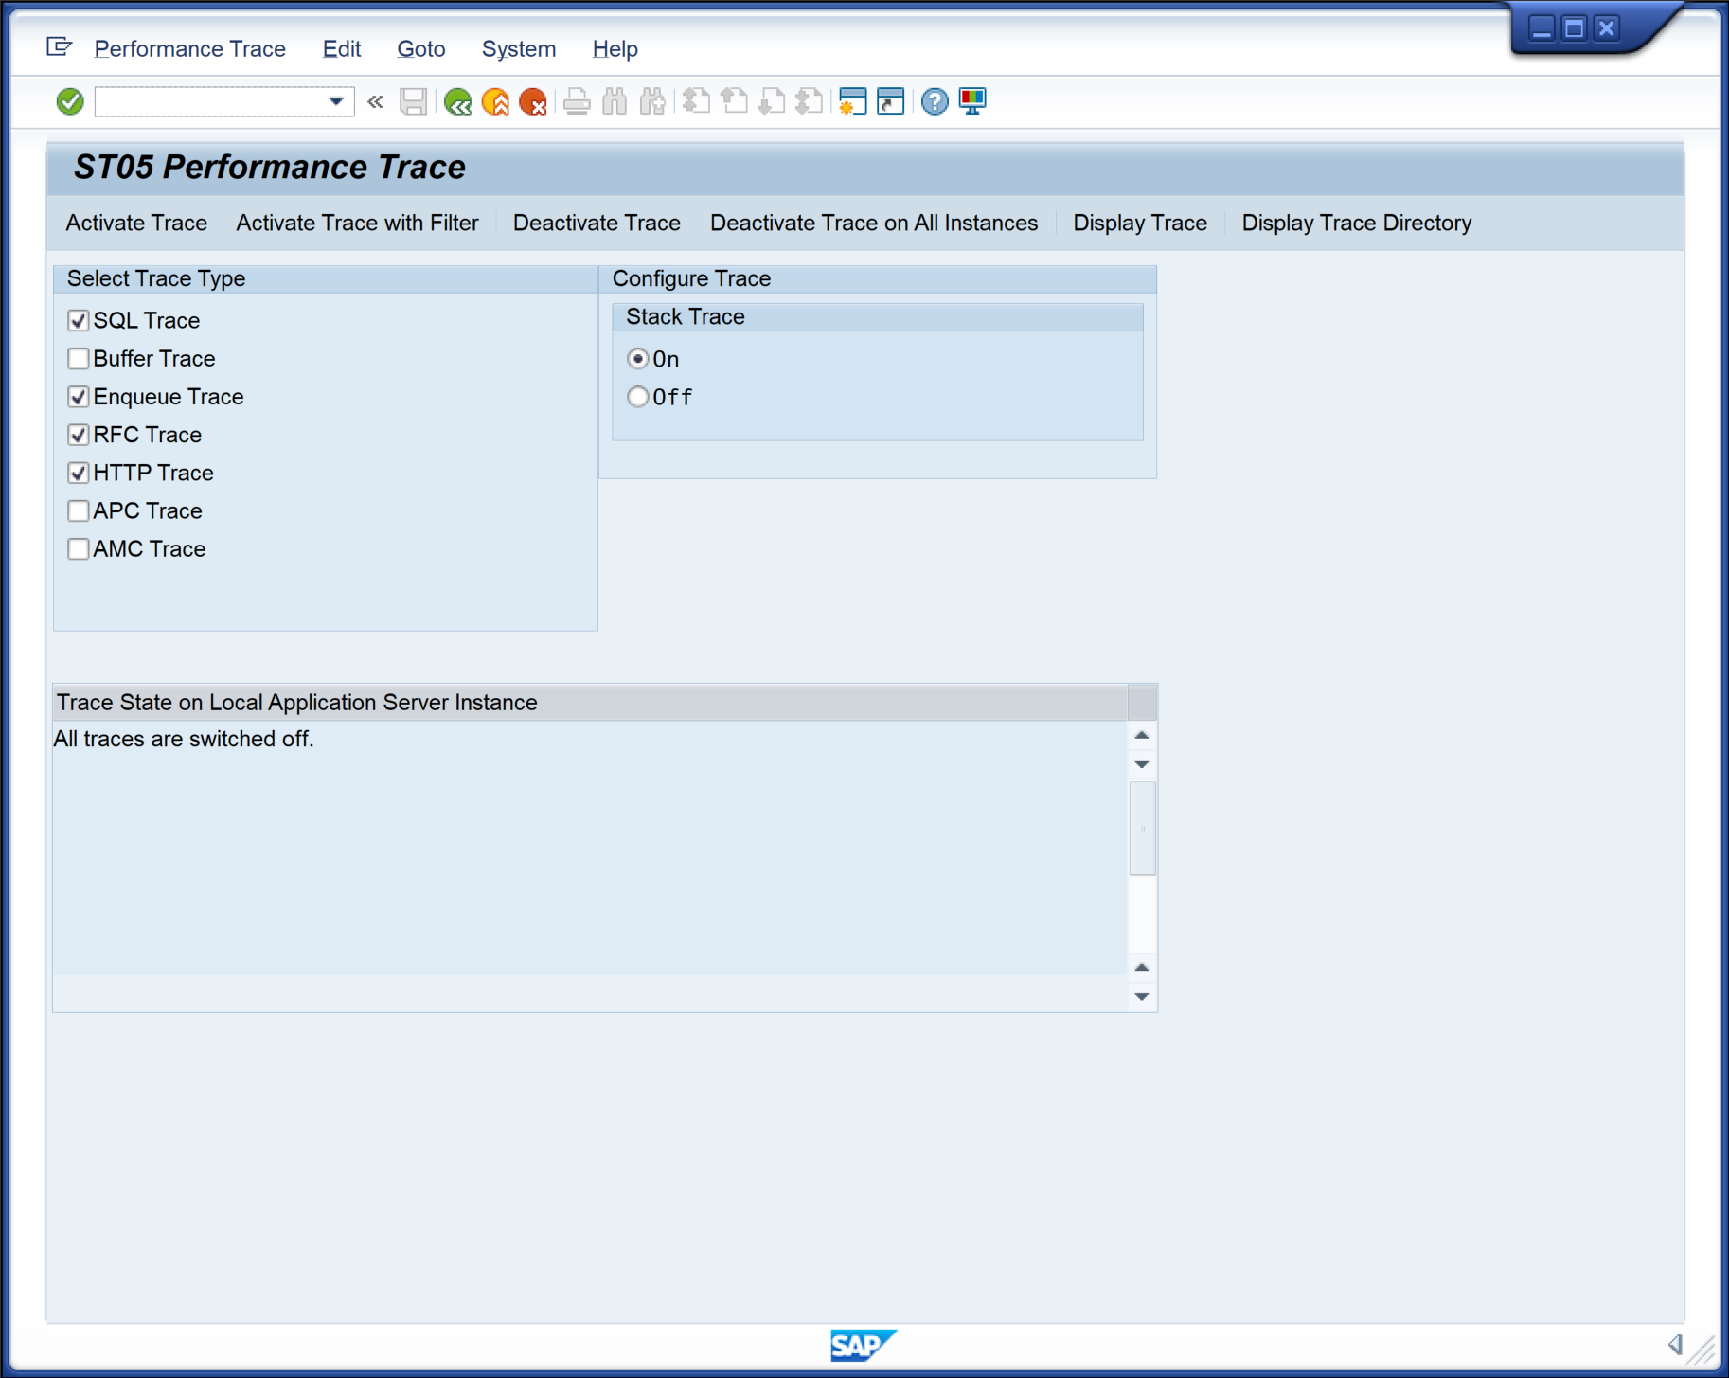Image resolution: width=1729 pixels, height=1378 pixels.
Task: Click the Create New Session icon
Action: coord(852,101)
